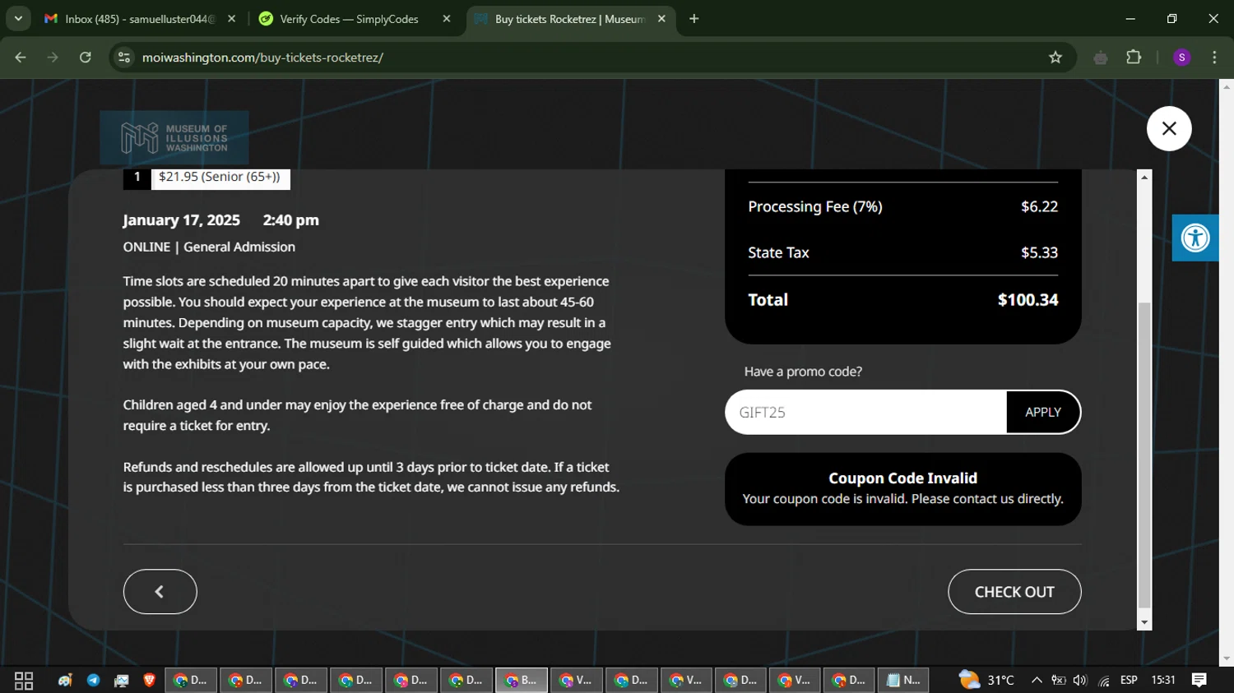
Task: Open Brave browser from the taskbar
Action: tap(149, 681)
